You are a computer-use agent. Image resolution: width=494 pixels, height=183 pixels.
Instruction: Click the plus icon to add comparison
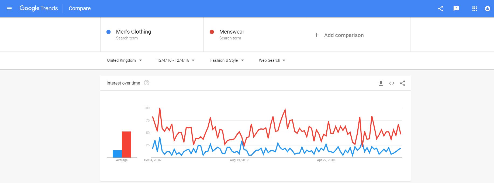point(317,35)
